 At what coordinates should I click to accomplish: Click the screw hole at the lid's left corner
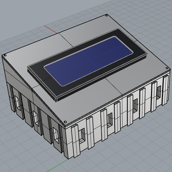click(x=5, y=55)
